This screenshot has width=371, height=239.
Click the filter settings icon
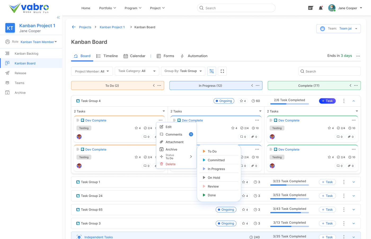click(212, 71)
